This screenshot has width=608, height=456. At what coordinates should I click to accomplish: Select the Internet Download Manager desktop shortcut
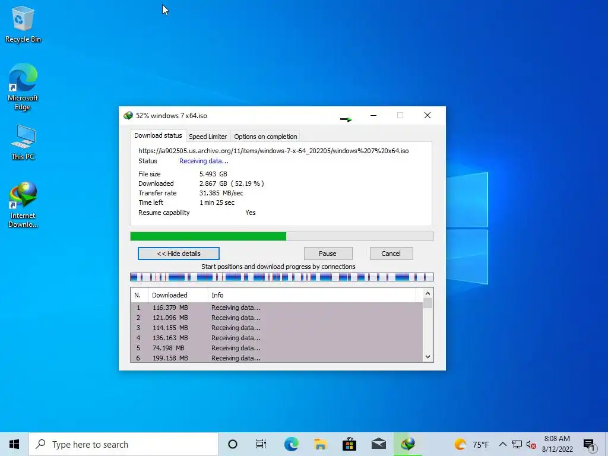tap(23, 205)
